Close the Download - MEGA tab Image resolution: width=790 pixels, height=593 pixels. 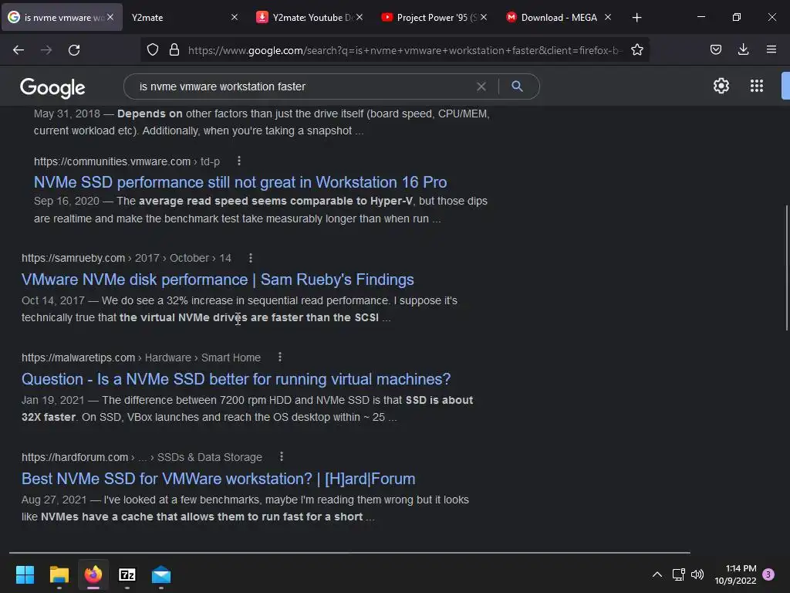(608, 17)
